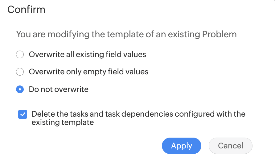This screenshot has width=275, height=166.
Task: Click the empty radio circle beside 'Overwrite only empty'
Action: (20, 72)
